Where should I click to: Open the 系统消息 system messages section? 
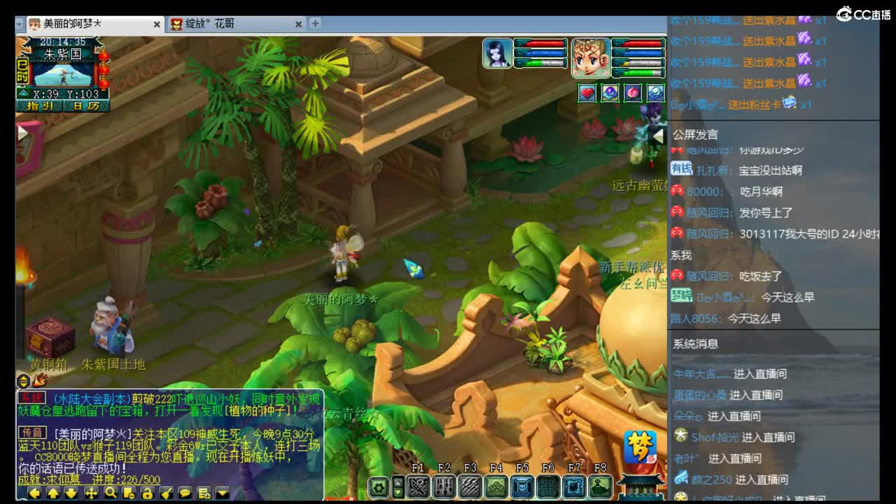point(696,344)
